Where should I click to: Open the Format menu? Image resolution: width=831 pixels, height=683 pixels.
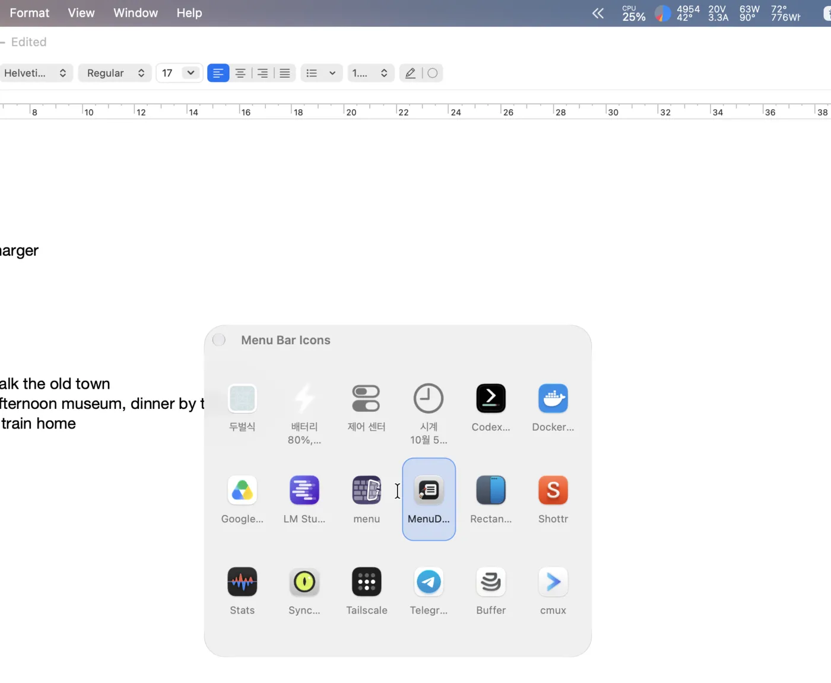pyautogui.click(x=30, y=13)
